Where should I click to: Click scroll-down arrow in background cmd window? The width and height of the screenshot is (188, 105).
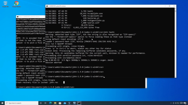[146, 87]
